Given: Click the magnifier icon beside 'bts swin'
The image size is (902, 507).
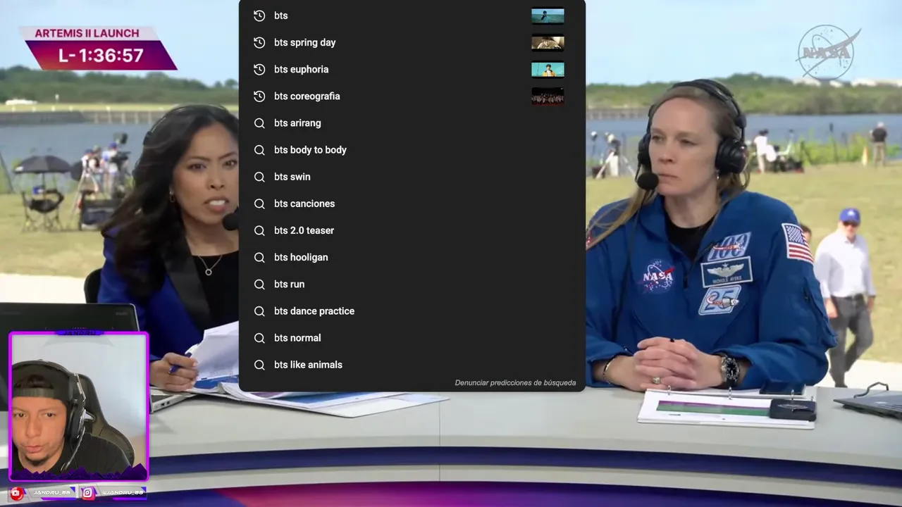Looking at the screenshot, I should click(259, 177).
